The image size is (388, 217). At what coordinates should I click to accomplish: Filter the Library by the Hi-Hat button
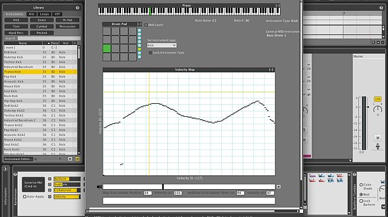(x=67, y=20)
